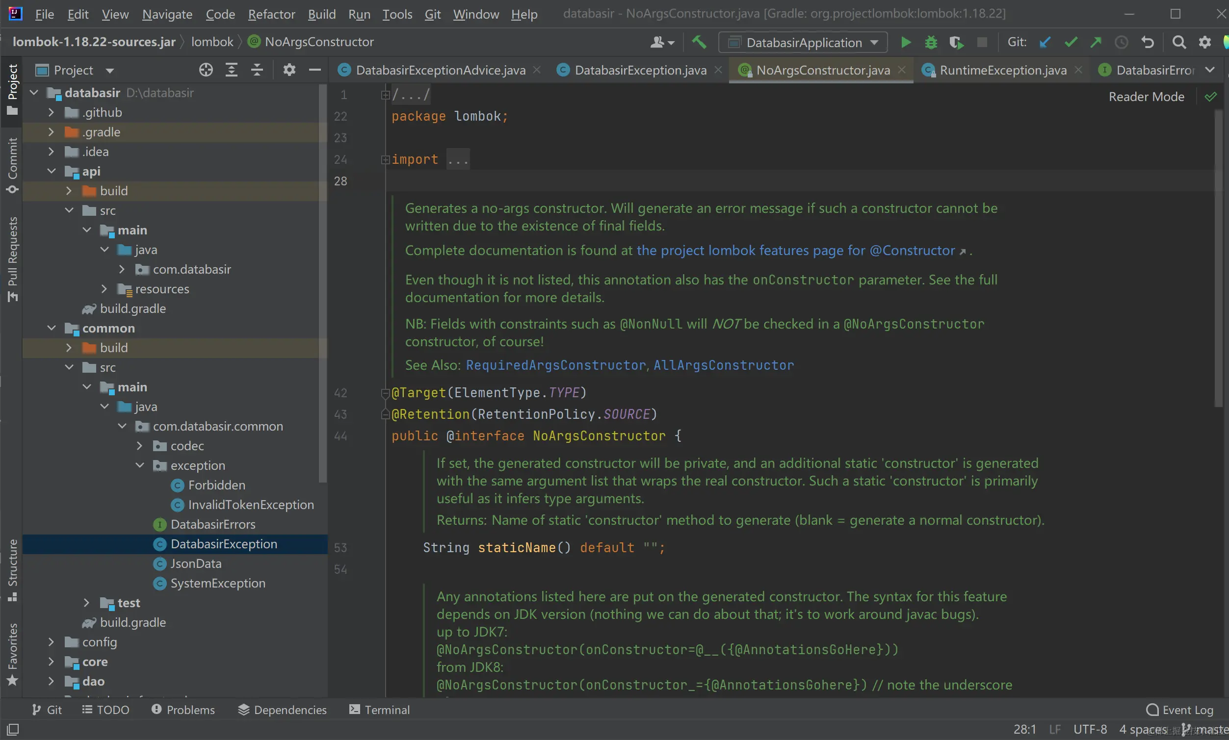
Task: Open Search Everywhere magnifier icon
Action: point(1178,42)
